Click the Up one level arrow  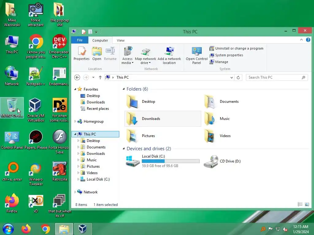tap(100, 77)
